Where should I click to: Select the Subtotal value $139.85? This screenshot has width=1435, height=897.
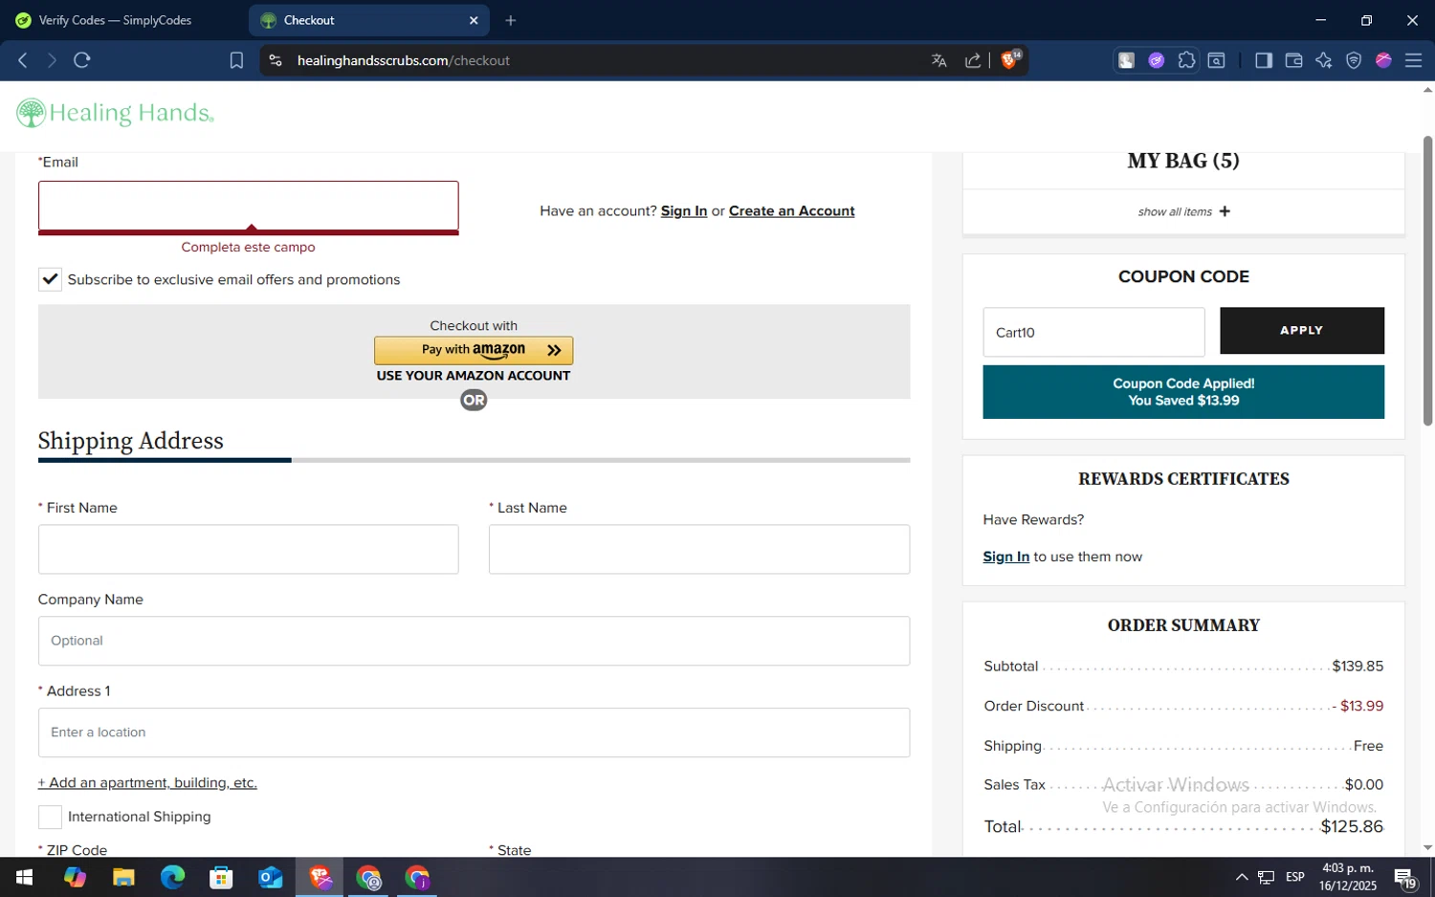click(x=1358, y=667)
